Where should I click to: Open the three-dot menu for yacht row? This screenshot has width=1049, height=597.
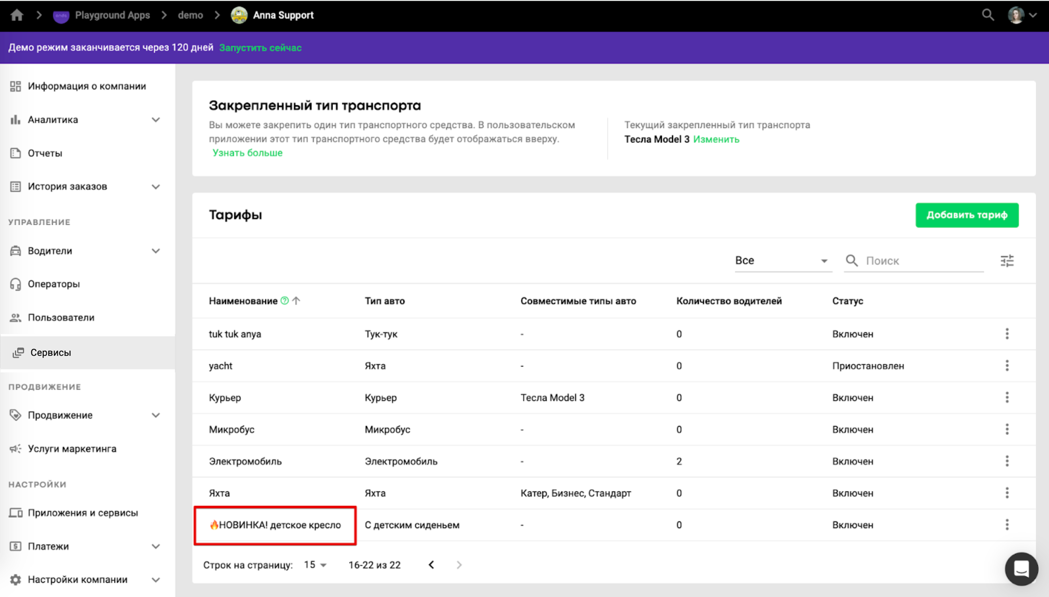(1007, 366)
